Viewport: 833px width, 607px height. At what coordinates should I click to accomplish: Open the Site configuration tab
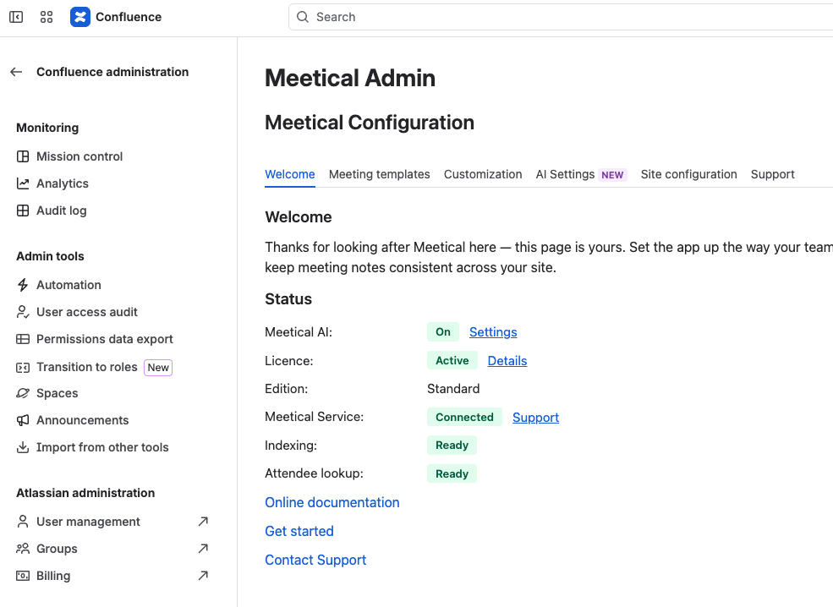(688, 174)
